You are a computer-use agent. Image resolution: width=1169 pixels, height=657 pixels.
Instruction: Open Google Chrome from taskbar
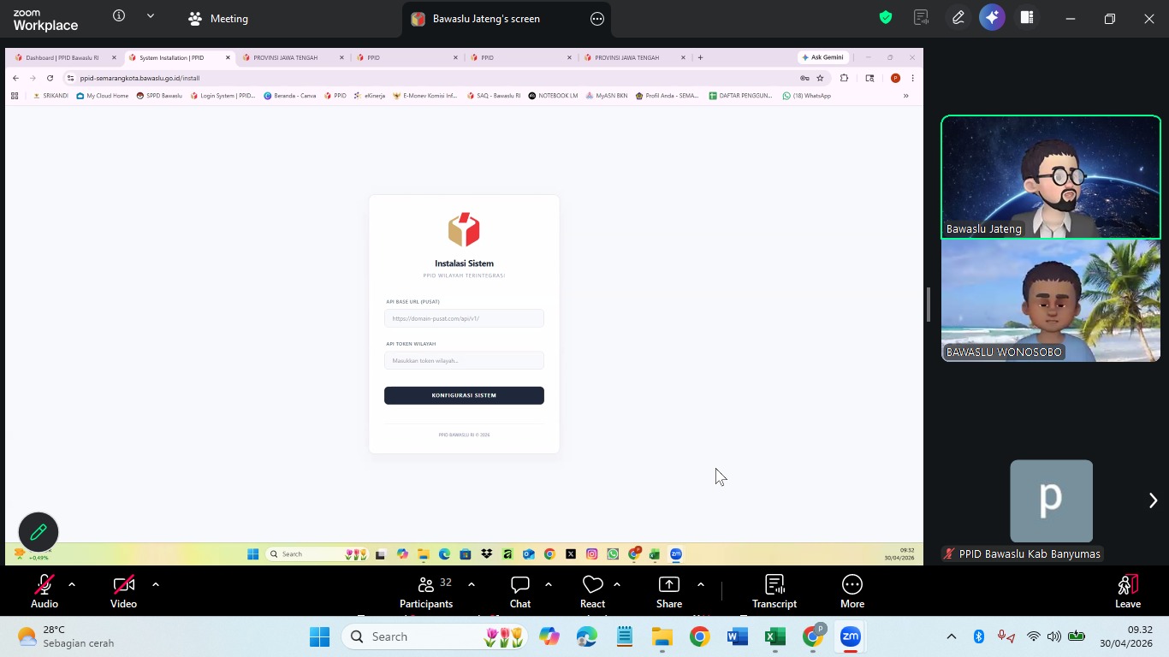[x=700, y=636]
